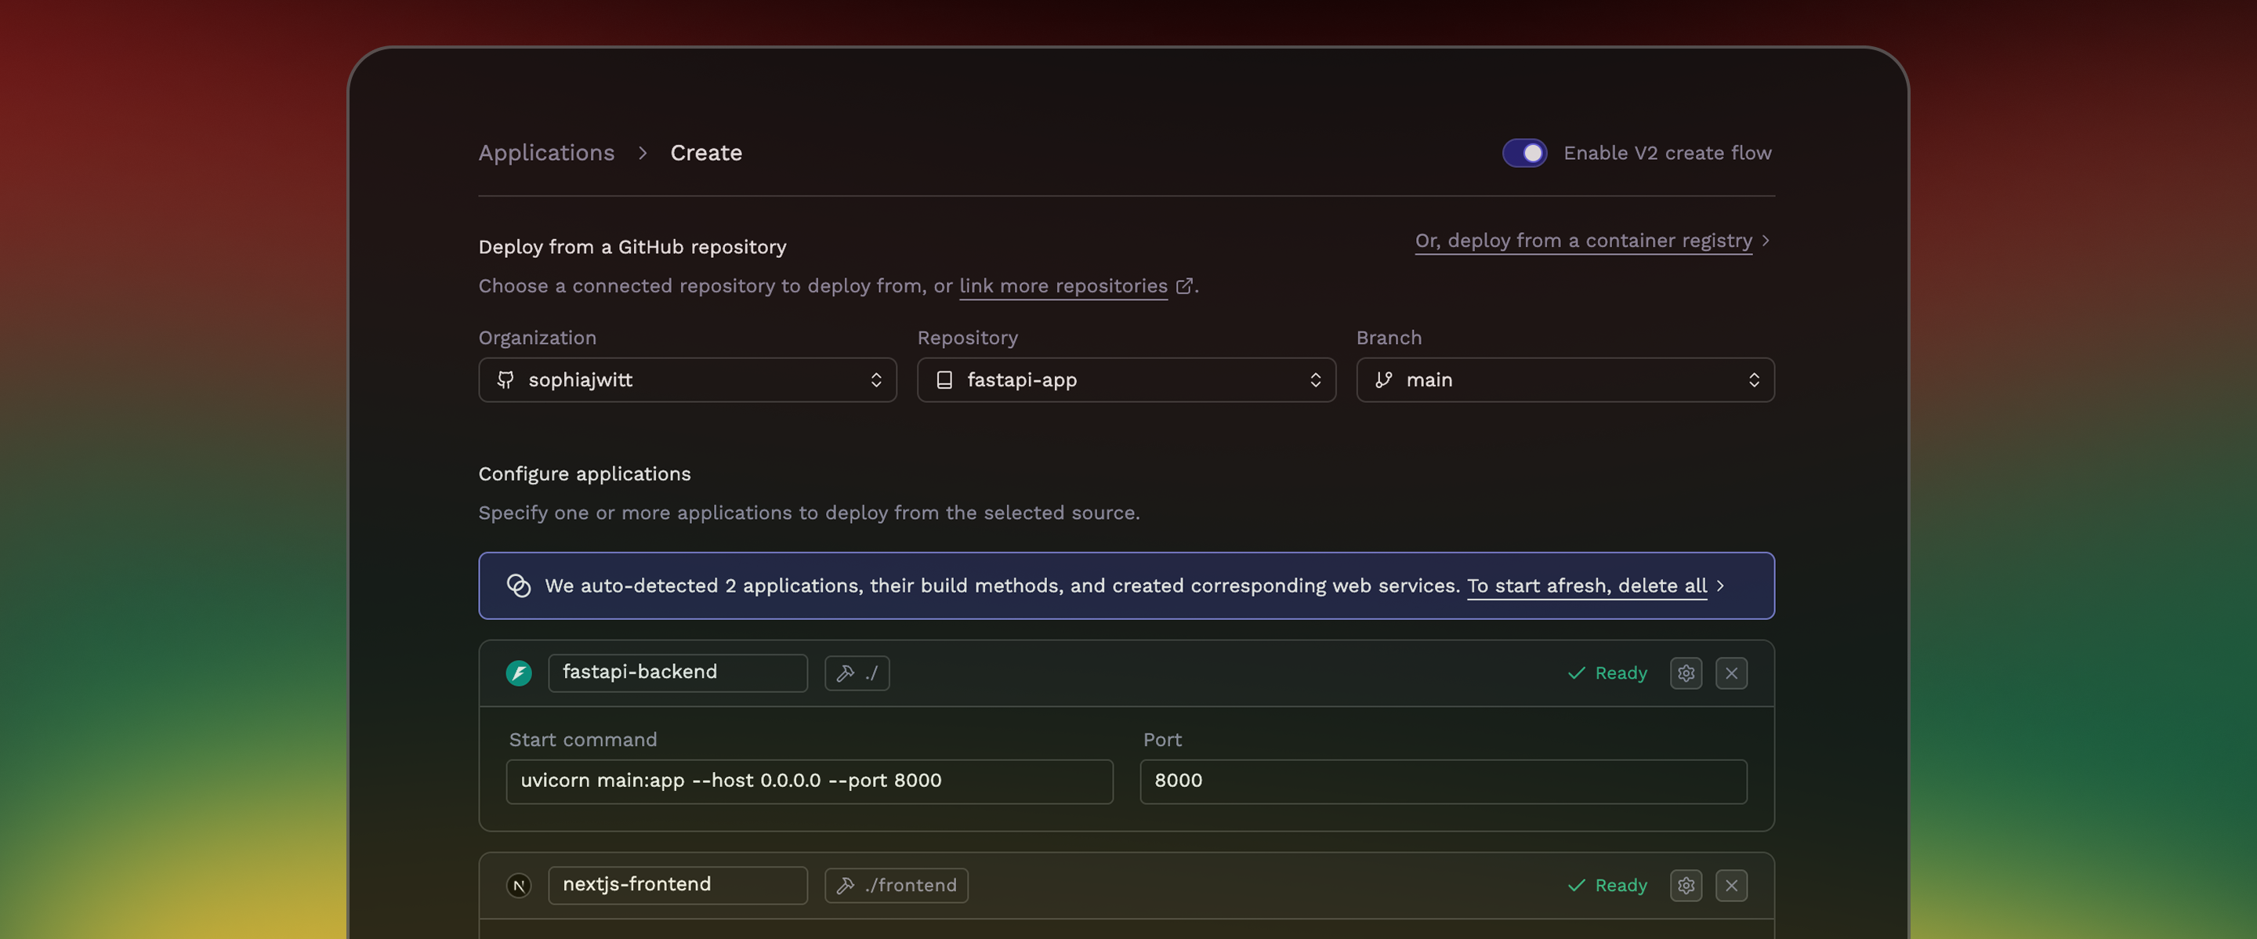Click the Start command input field
Image resolution: width=2257 pixels, height=939 pixels.
[x=808, y=781]
